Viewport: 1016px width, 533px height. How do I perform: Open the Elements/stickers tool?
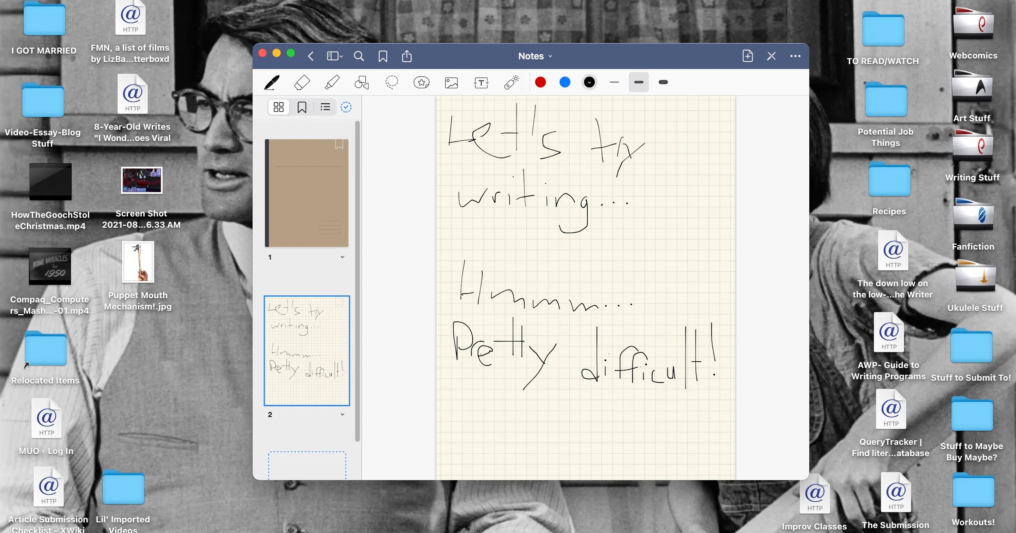click(x=422, y=82)
